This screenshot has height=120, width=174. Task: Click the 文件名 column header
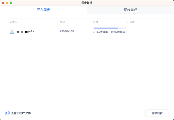(13, 22)
